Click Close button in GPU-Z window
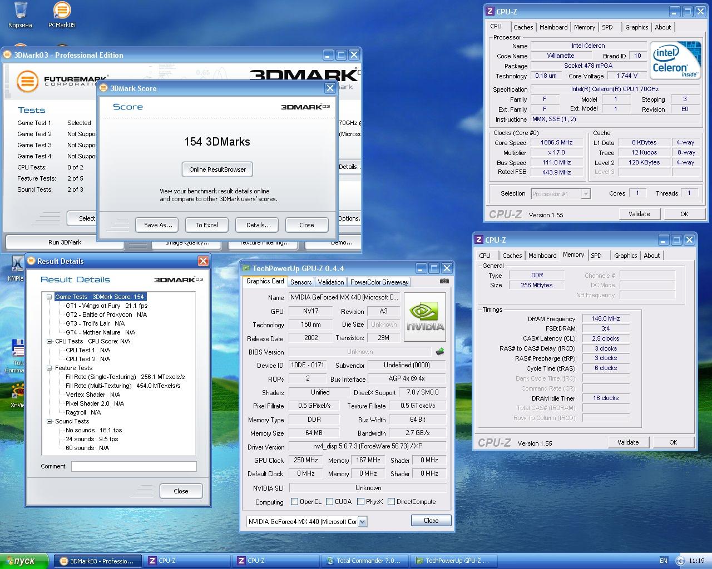This screenshot has width=712, height=569. point(431,521)
